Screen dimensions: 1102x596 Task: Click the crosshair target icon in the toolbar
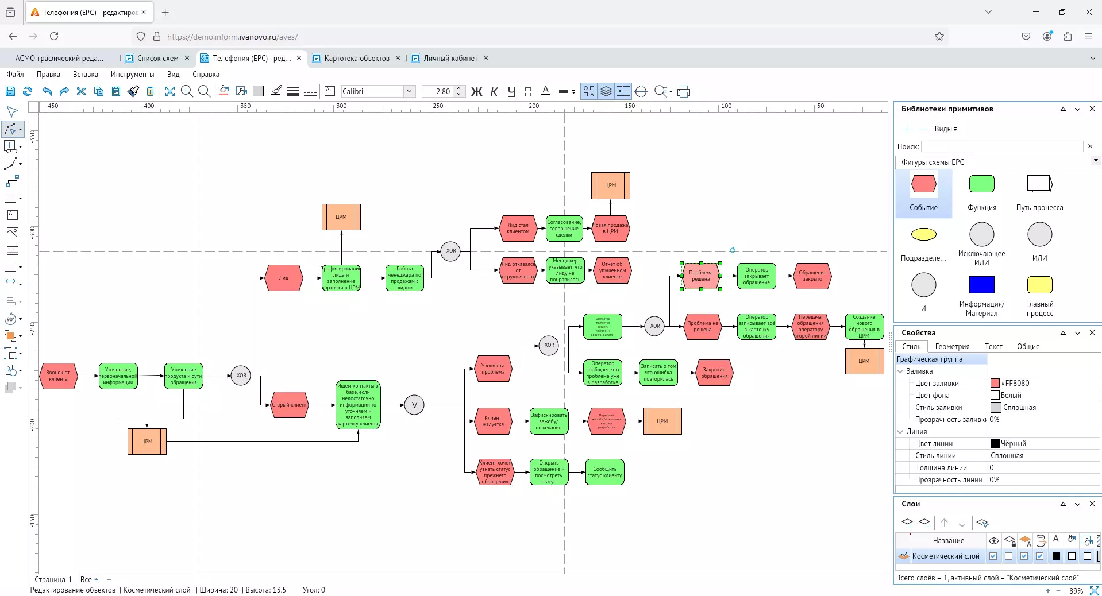(641, 91)
